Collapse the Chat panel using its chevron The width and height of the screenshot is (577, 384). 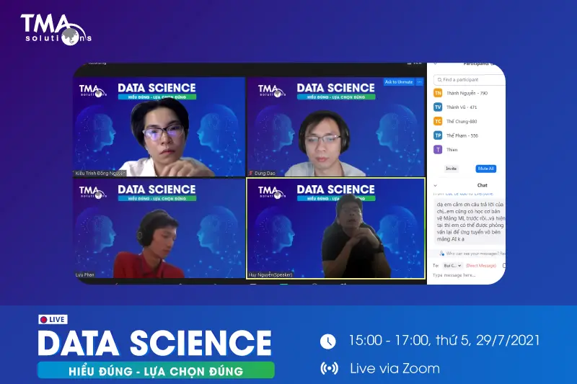pyautogui.click(x=435, y=185)
